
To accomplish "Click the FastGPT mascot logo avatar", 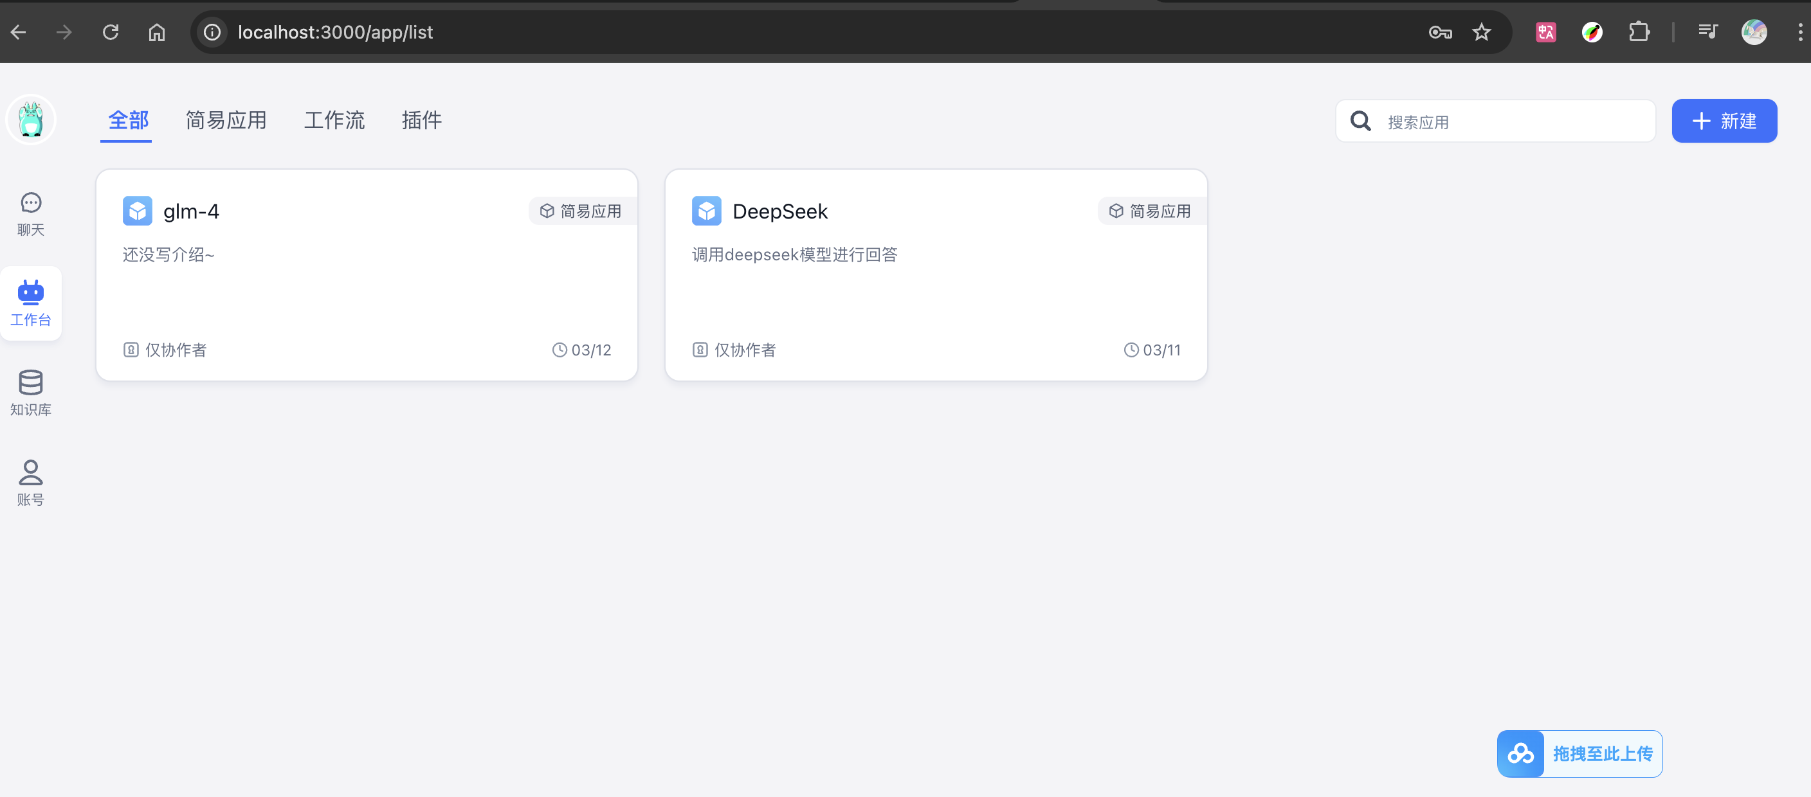I will point(31,120).
